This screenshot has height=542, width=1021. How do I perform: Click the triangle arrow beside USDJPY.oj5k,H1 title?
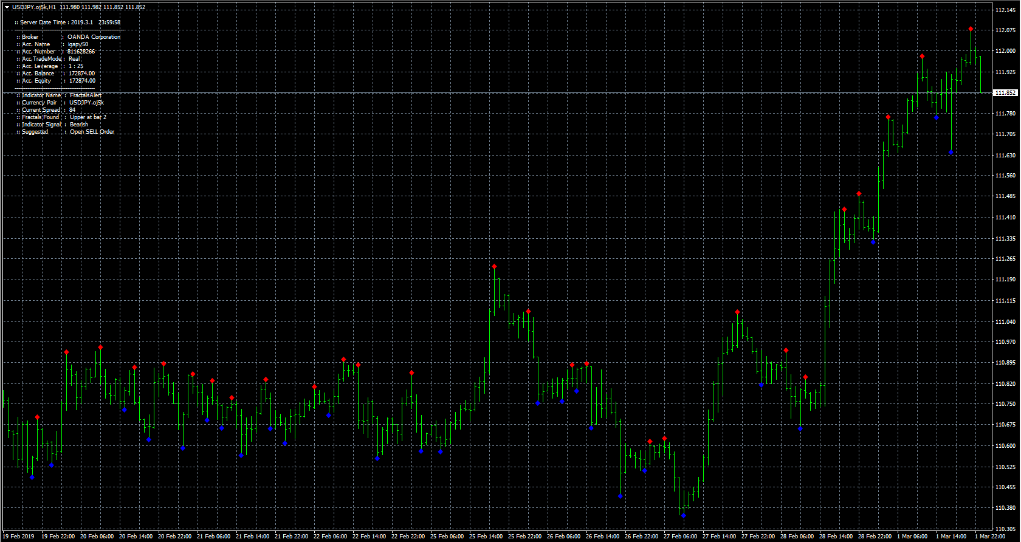point(7,7)
